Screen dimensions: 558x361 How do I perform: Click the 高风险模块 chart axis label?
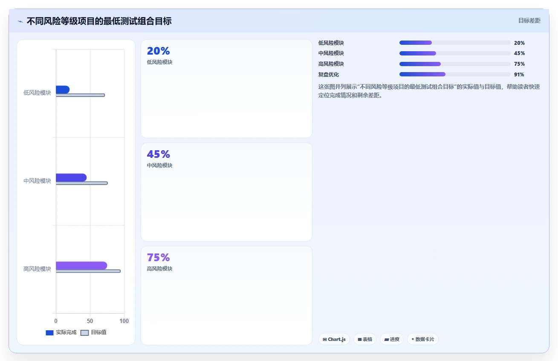[37, 269]
